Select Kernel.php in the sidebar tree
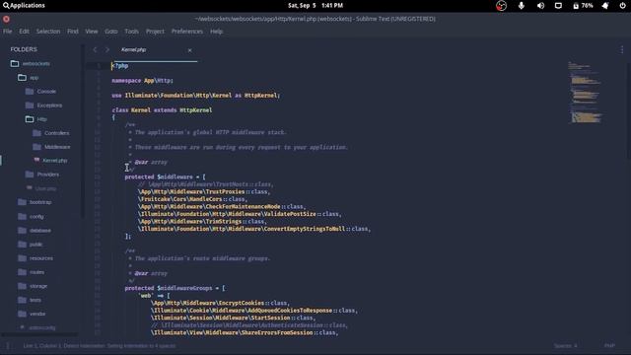The width and height of the screenshot is (631, 355). point(55,161)
